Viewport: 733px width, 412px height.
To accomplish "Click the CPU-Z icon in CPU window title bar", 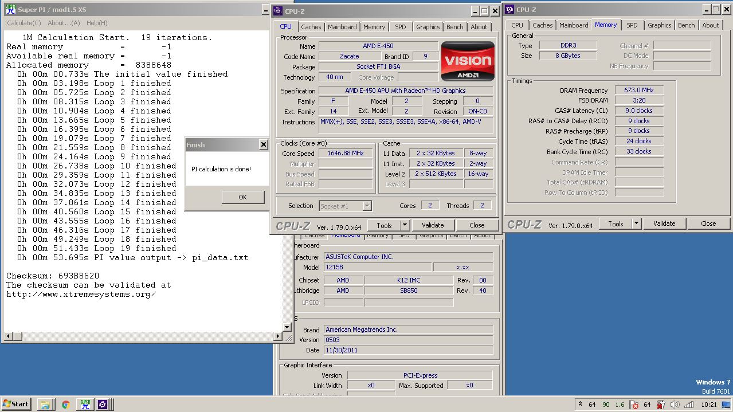I will [278, 10].
